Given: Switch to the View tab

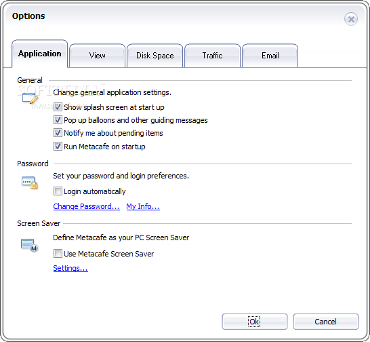Looking at the screenshot, I should (97, 56).
